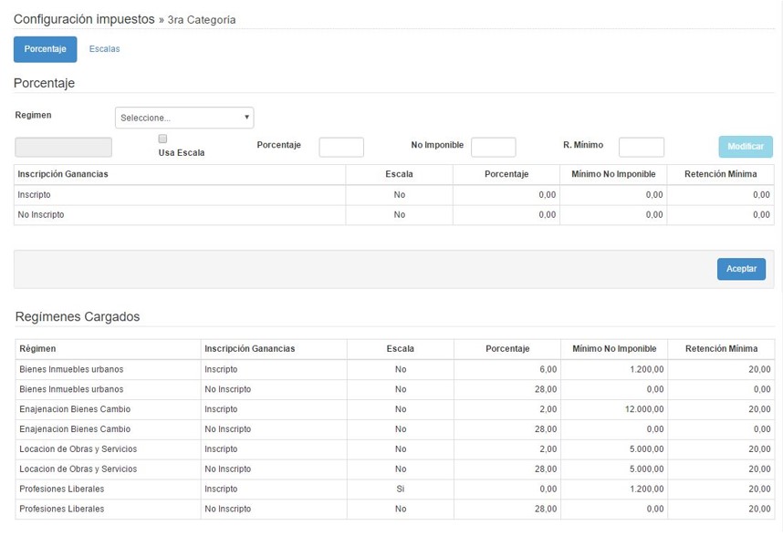Open the Escalas tab
Image resolution: width=783 pixels, height=546 pixels.
coord(104,49)
